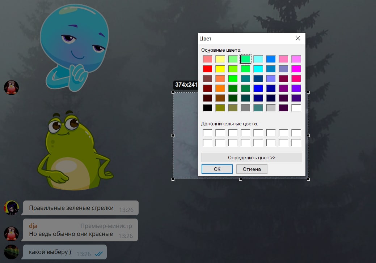Click the 13:26 timestamp on 'Правильные зеленые стрелки'
376x263 pixels.
pyautogui.click(x=126, y=210)
